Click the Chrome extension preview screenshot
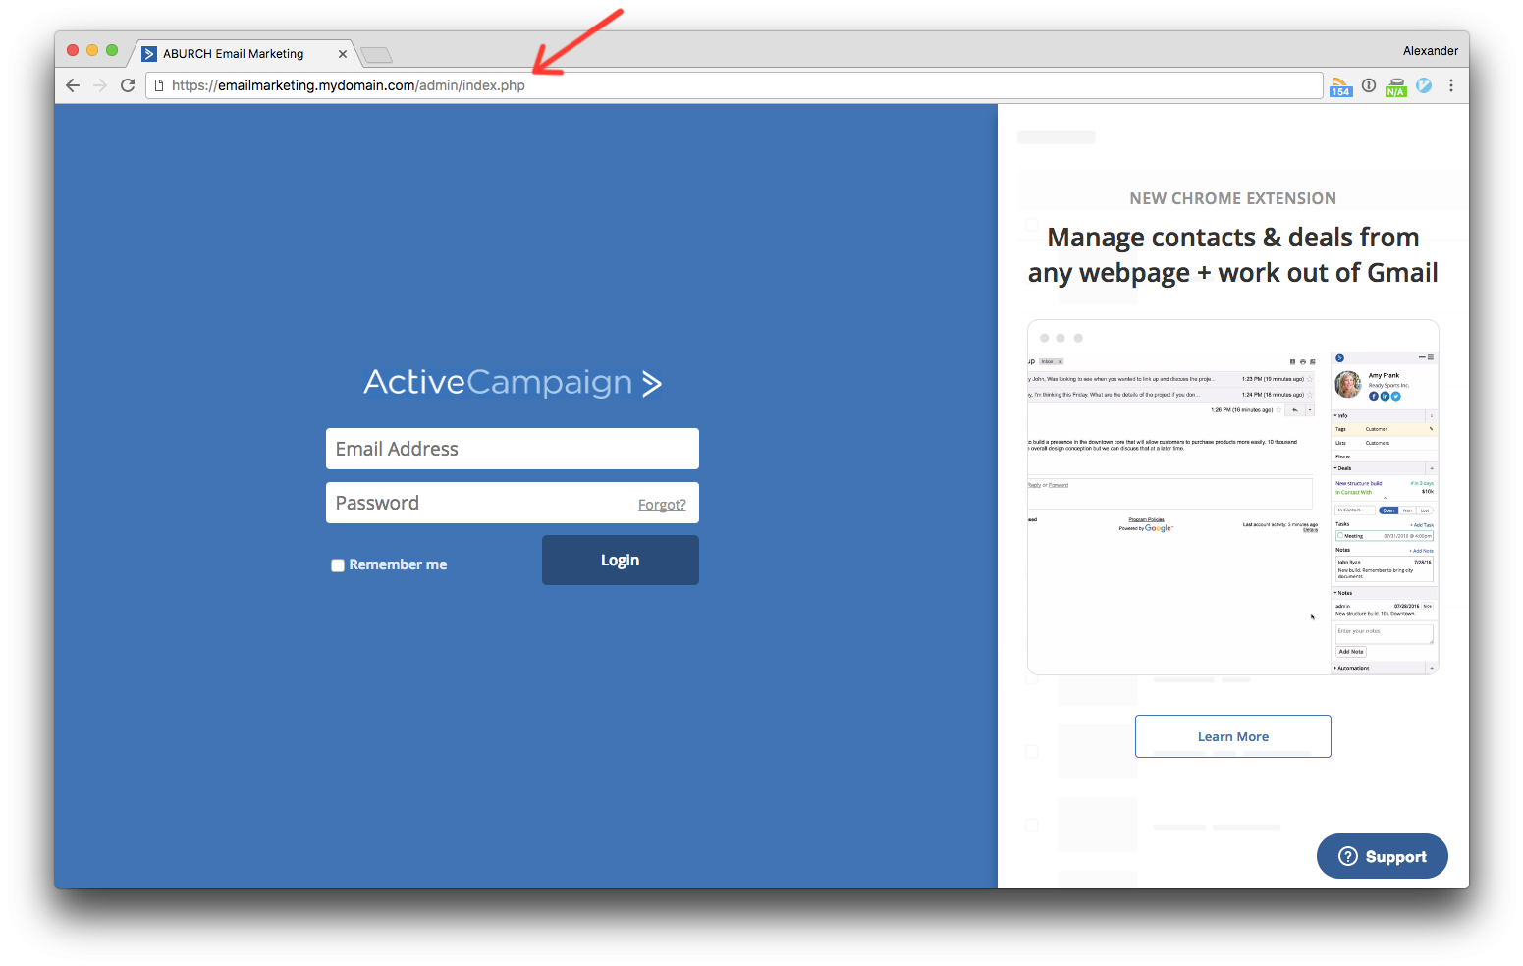The width and height of the screenshot is (1523, 966). [x=1232, y=497]
